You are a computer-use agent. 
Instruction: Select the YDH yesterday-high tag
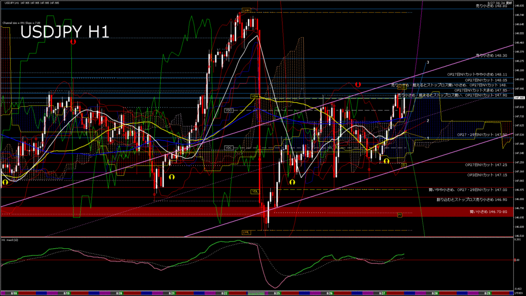[254, 96]
